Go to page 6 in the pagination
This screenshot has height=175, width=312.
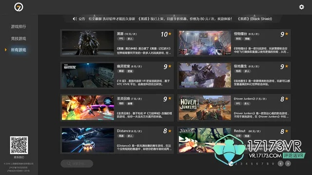coord(257,164)
